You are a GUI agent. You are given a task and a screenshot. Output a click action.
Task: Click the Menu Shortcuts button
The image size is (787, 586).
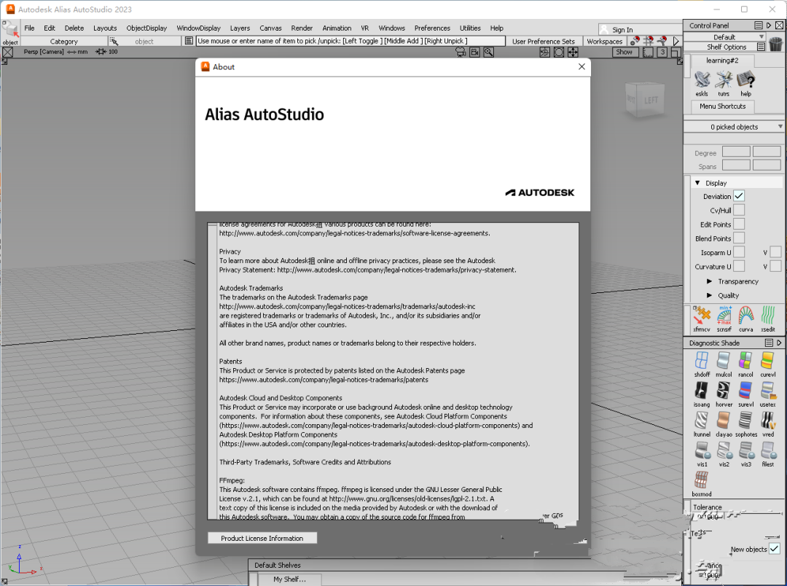(722, 106)
